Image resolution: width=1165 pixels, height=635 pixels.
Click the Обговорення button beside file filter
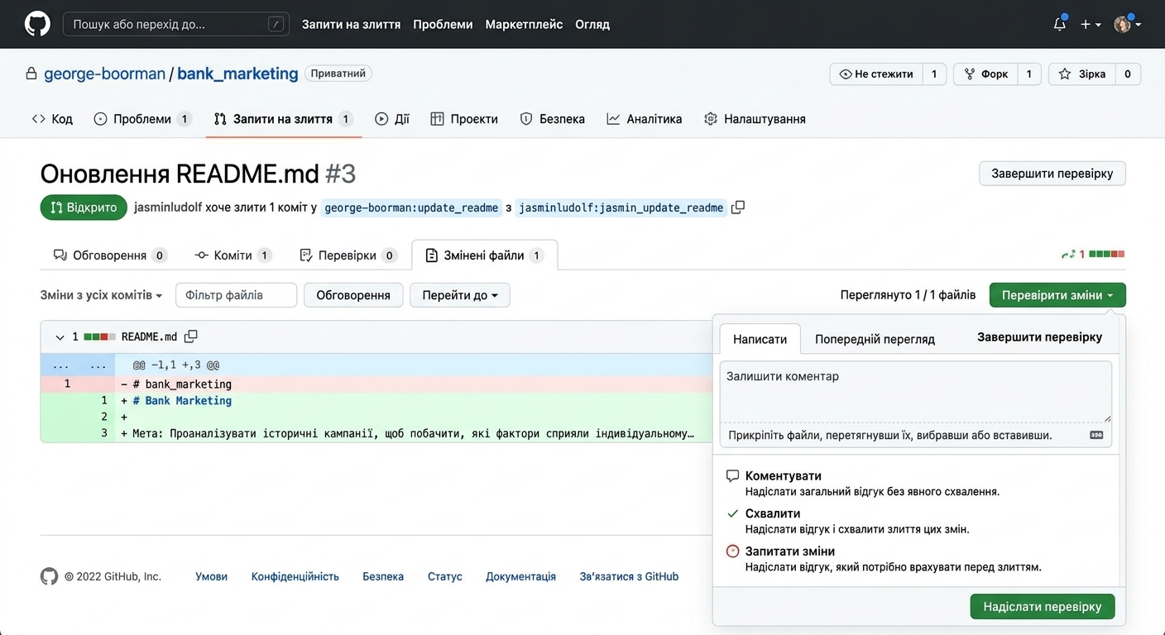[353, 295]
